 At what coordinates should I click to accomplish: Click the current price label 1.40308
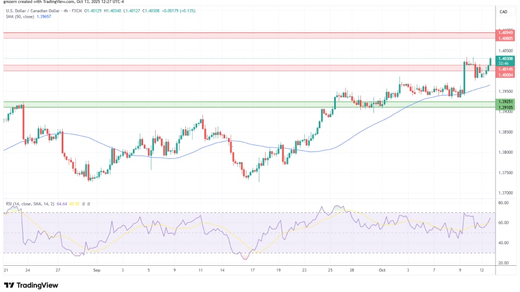click(505, 58)
